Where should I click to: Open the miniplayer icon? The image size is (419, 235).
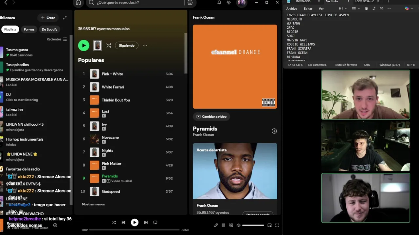point(269,225)
